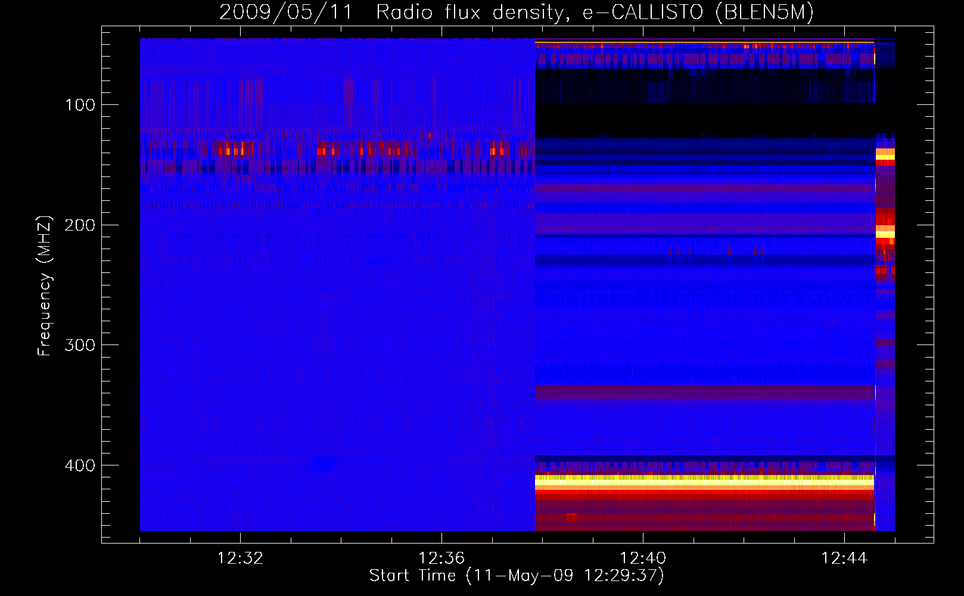Image resolution: width=964 pixels, height=596 pixels.
Task: Click the 300 frequency tick label
Action: (80, 346)
